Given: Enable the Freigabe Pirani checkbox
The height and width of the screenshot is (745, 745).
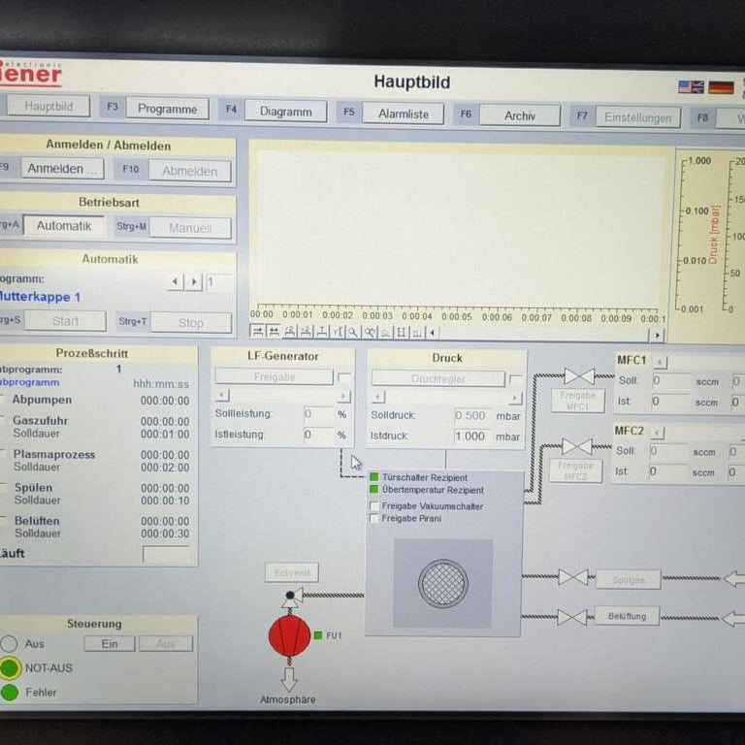Looking at the screenshot, I should click(374, 518).
